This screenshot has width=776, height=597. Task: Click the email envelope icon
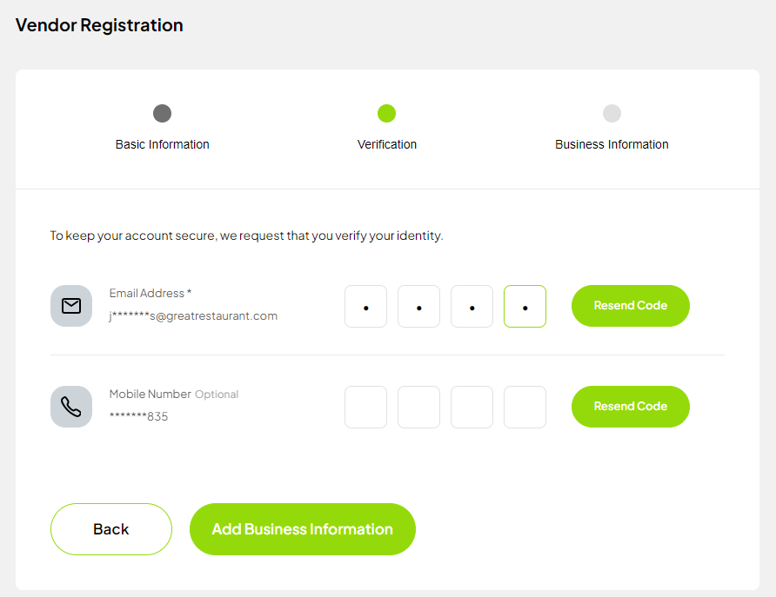coord(71,306)
